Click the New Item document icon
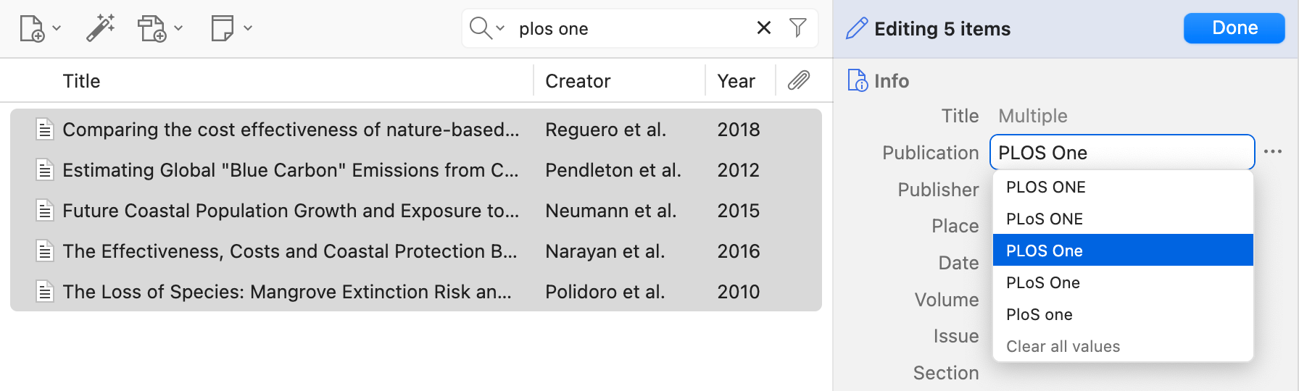Viewport: 1299px width, 391px height. (x=32, y=29)
